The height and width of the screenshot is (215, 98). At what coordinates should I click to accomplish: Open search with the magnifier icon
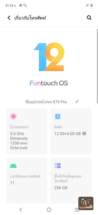point(89,18)
